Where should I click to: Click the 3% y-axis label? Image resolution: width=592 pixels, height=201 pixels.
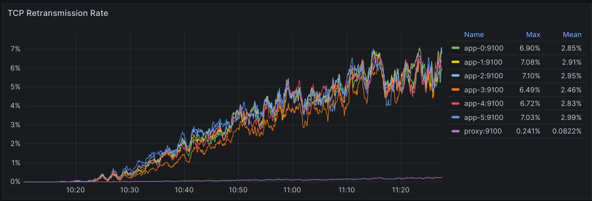coord(16,125)
